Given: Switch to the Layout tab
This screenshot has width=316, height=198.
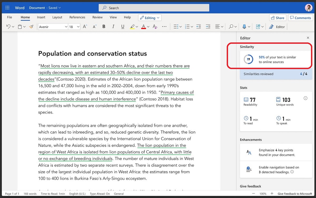Looking at the screenshot, I should pos(57,17).
